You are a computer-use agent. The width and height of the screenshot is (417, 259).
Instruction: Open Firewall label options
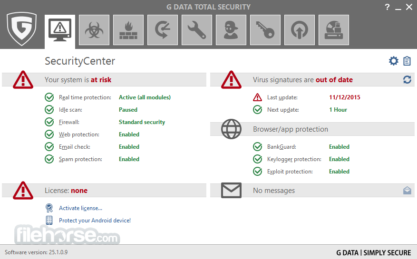click(69, 122)
